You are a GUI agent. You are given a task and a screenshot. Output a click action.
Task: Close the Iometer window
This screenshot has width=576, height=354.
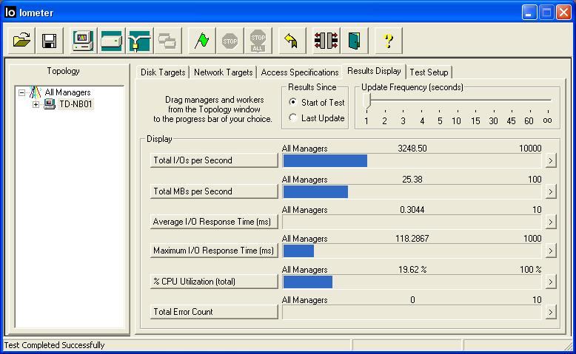563,13
